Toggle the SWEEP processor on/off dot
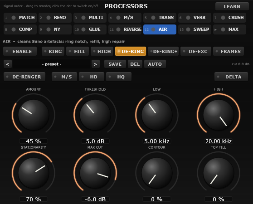253x204 pixels. (188, 29)
